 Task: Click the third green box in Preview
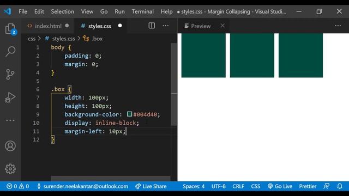pos(300,56)
